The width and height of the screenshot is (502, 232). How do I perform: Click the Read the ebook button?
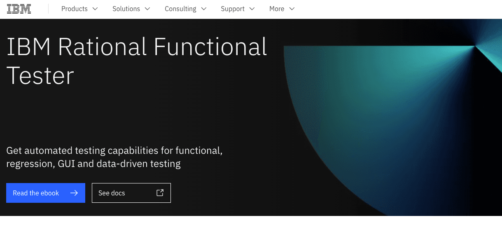46,193
